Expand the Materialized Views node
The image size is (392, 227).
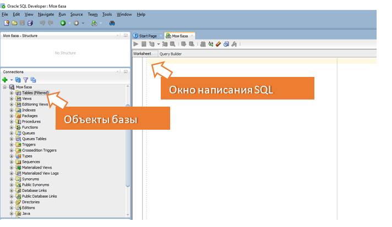[x=11, y=168]
